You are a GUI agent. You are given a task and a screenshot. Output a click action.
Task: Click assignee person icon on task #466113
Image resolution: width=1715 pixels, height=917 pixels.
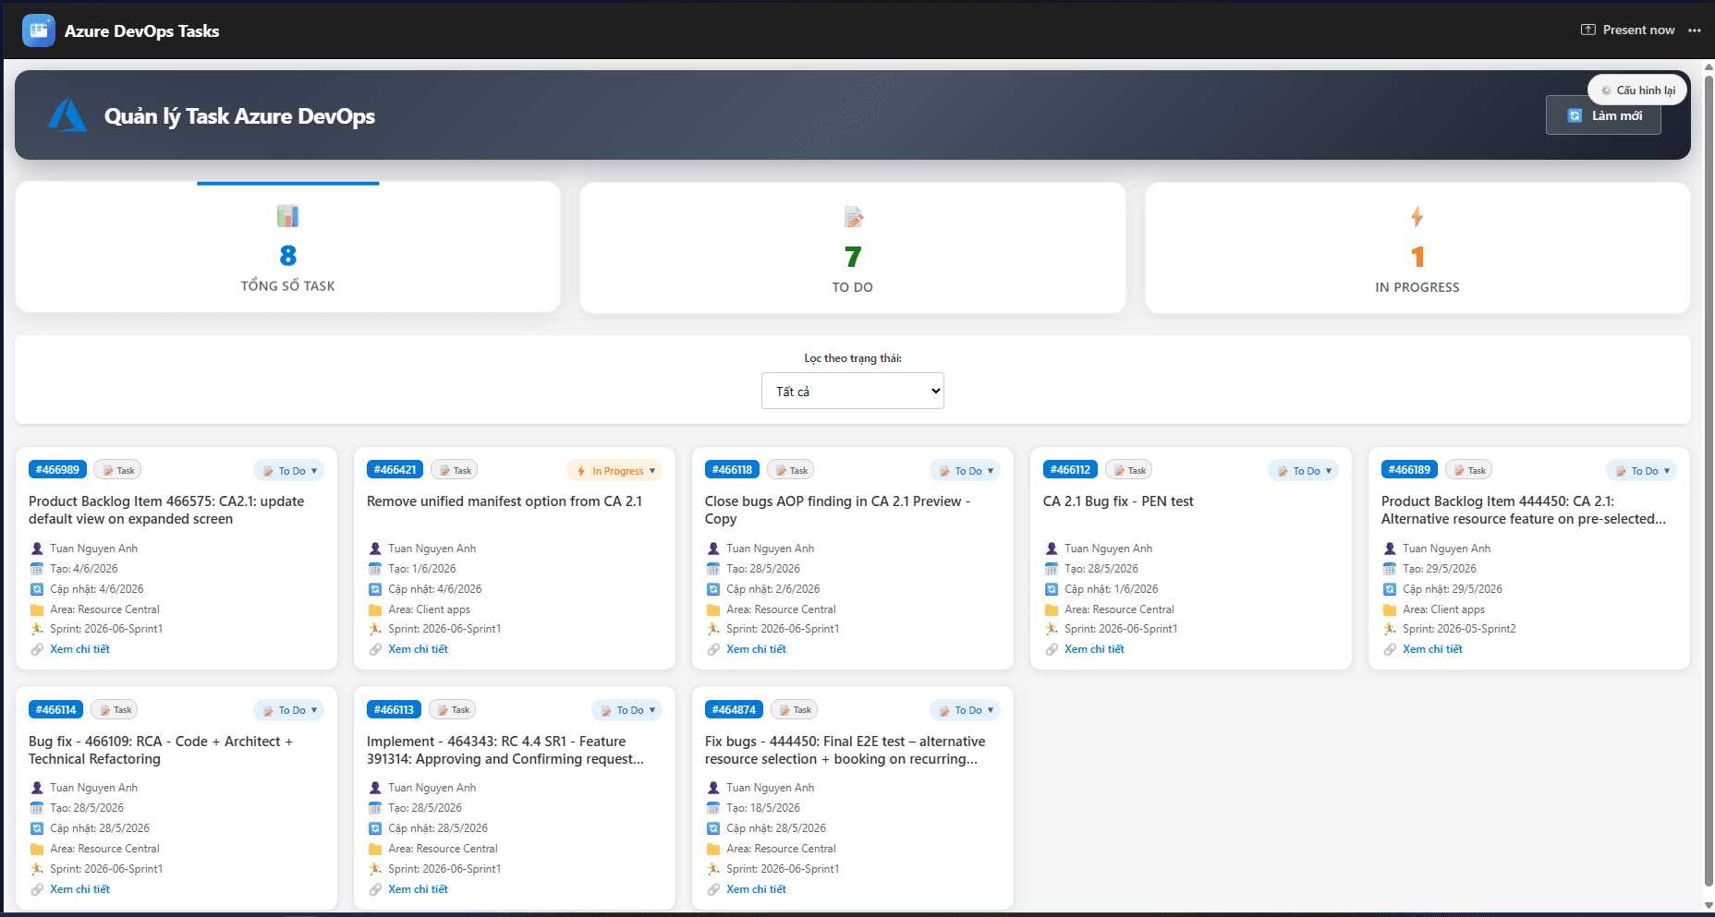(375, 788)
